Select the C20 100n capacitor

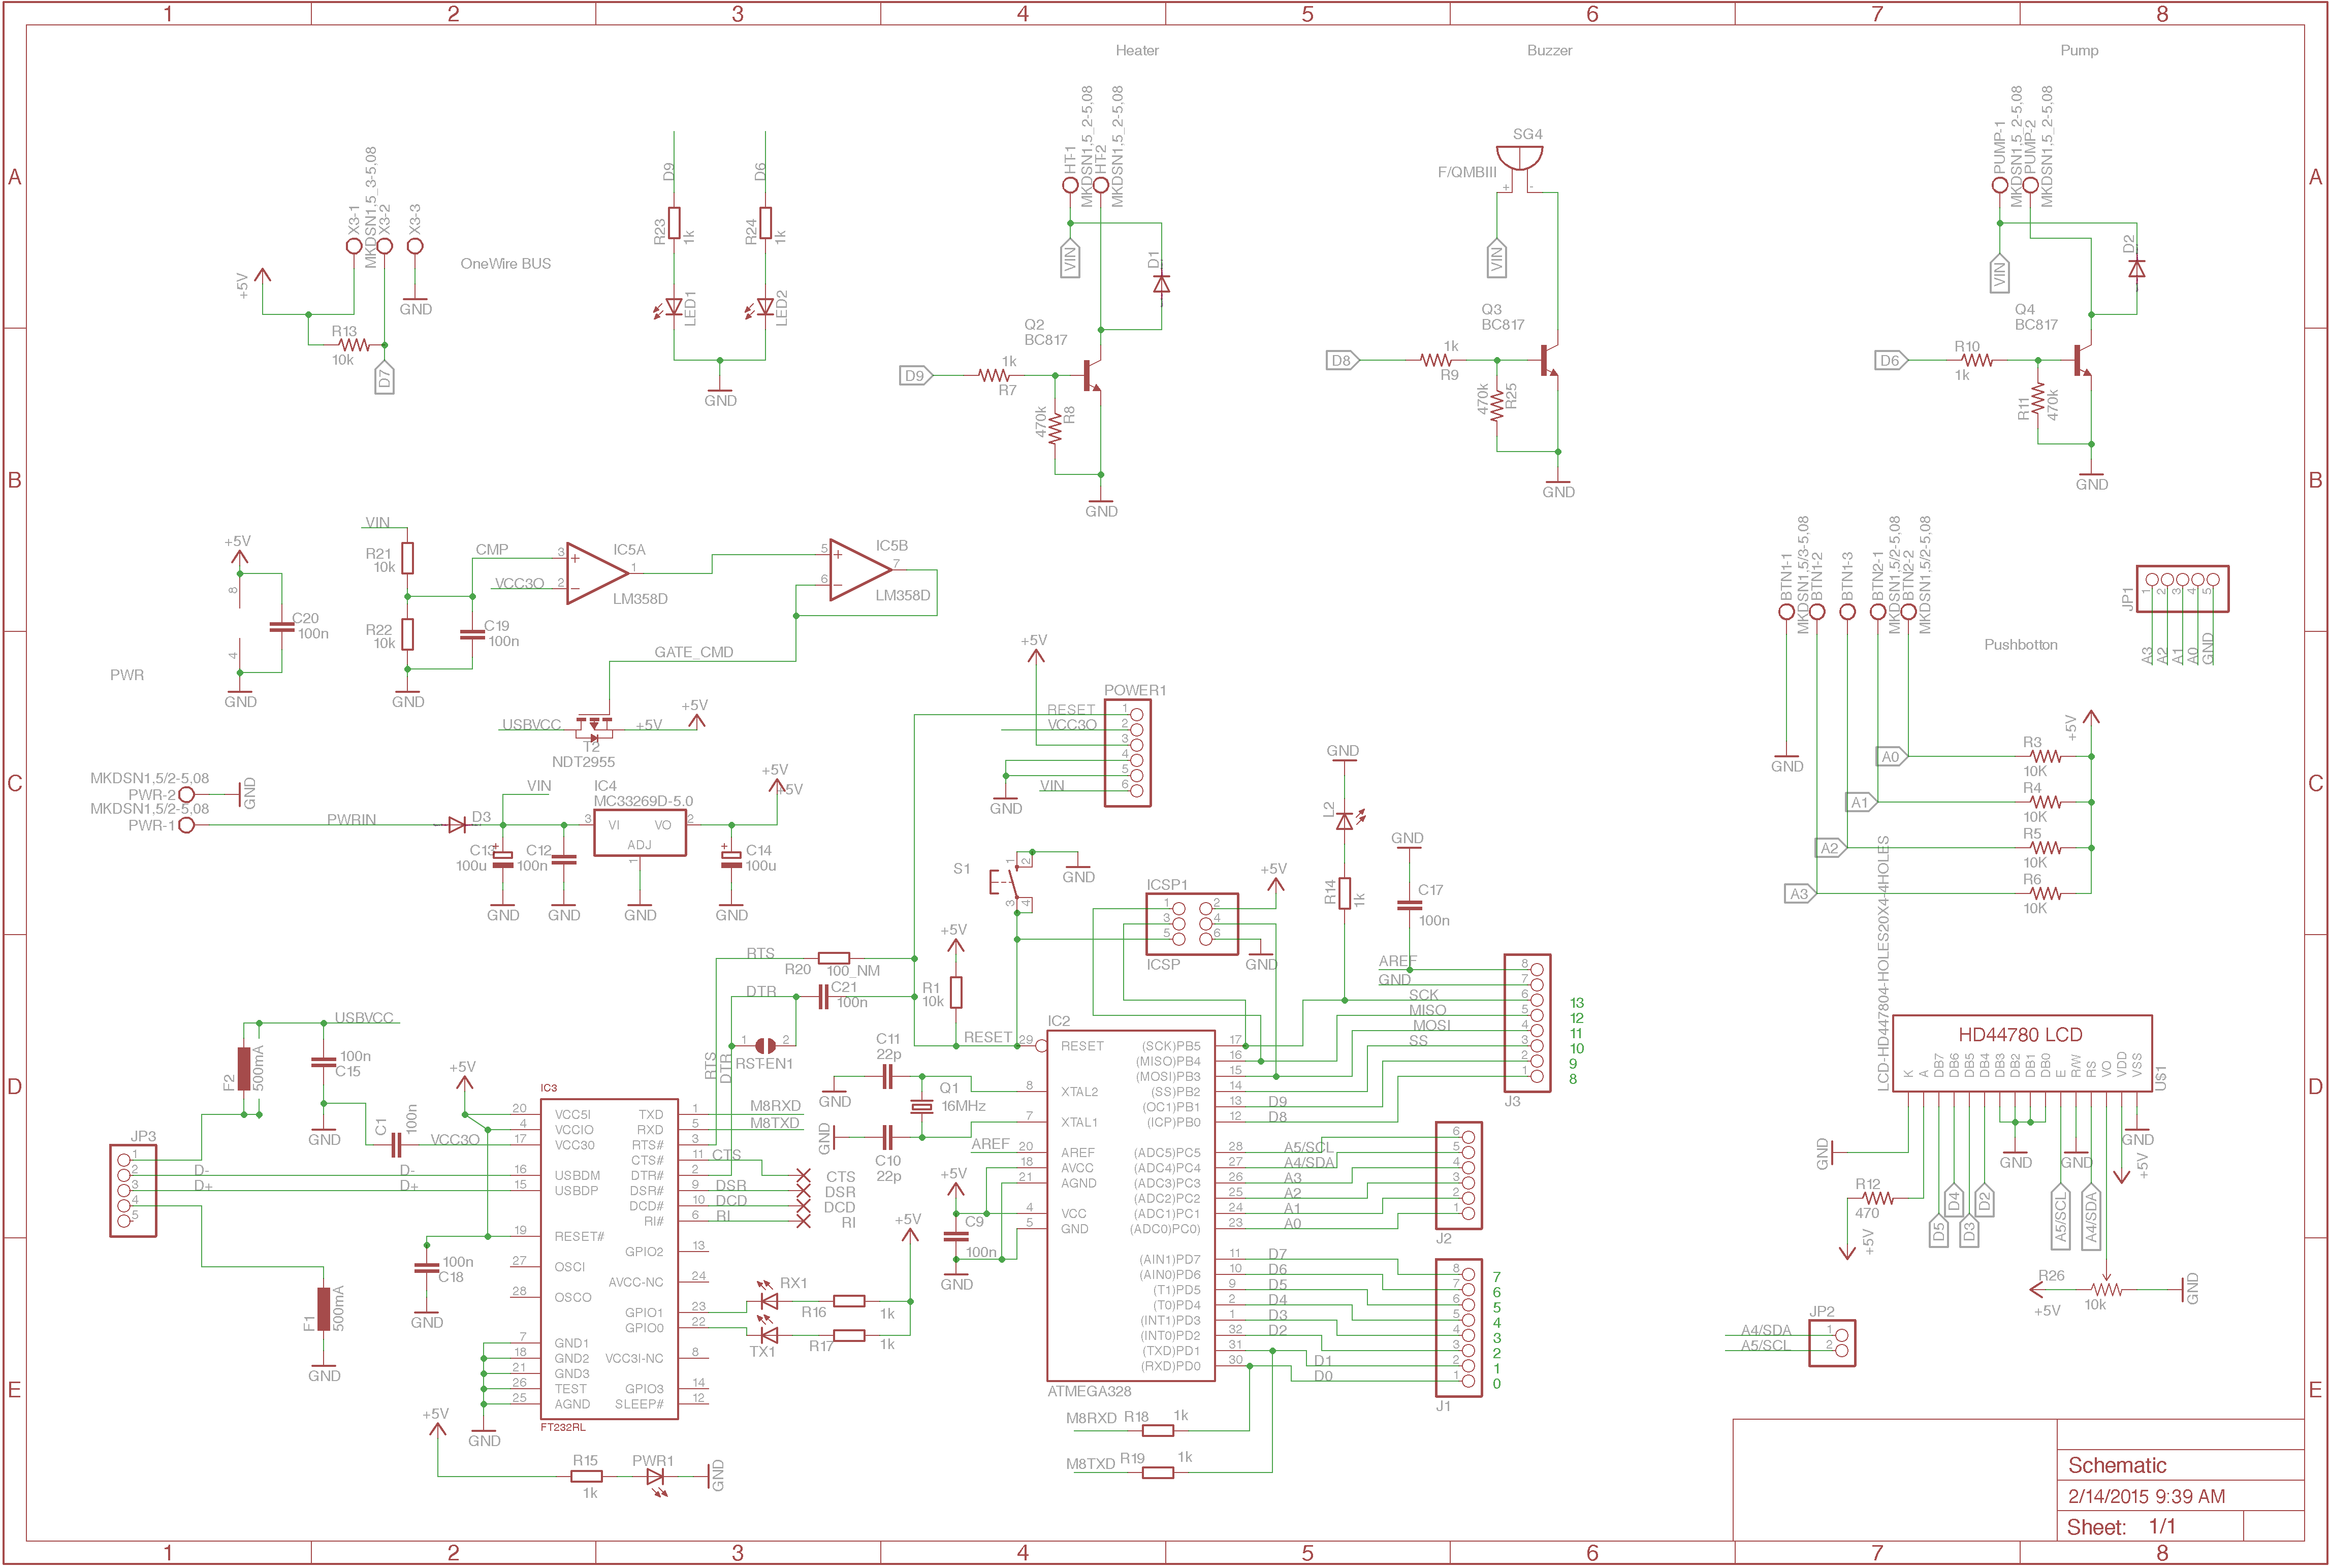(282, 627)
